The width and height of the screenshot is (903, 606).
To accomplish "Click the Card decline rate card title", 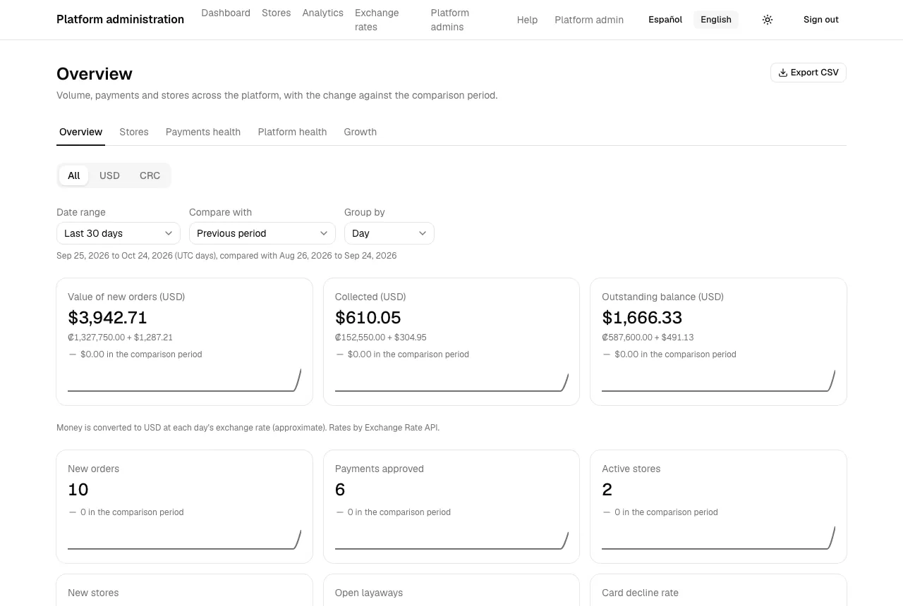I will click(641, 593).
